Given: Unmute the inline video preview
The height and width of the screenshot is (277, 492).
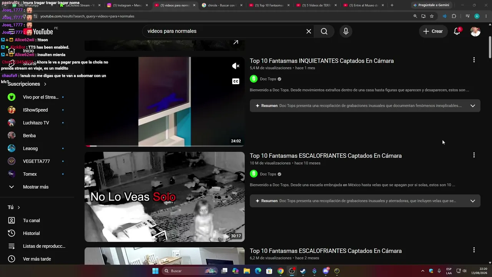Looking at the screenshot, I should pos(236,66).
